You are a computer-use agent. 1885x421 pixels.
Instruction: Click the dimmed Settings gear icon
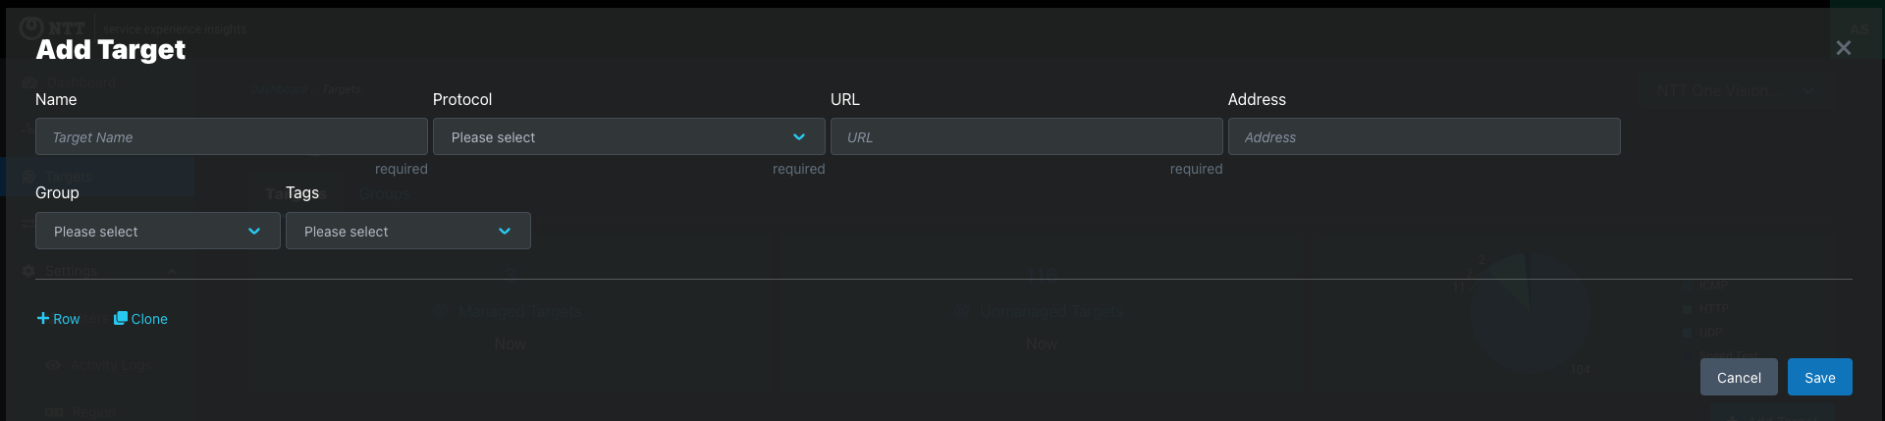click(x=28, y=271)
